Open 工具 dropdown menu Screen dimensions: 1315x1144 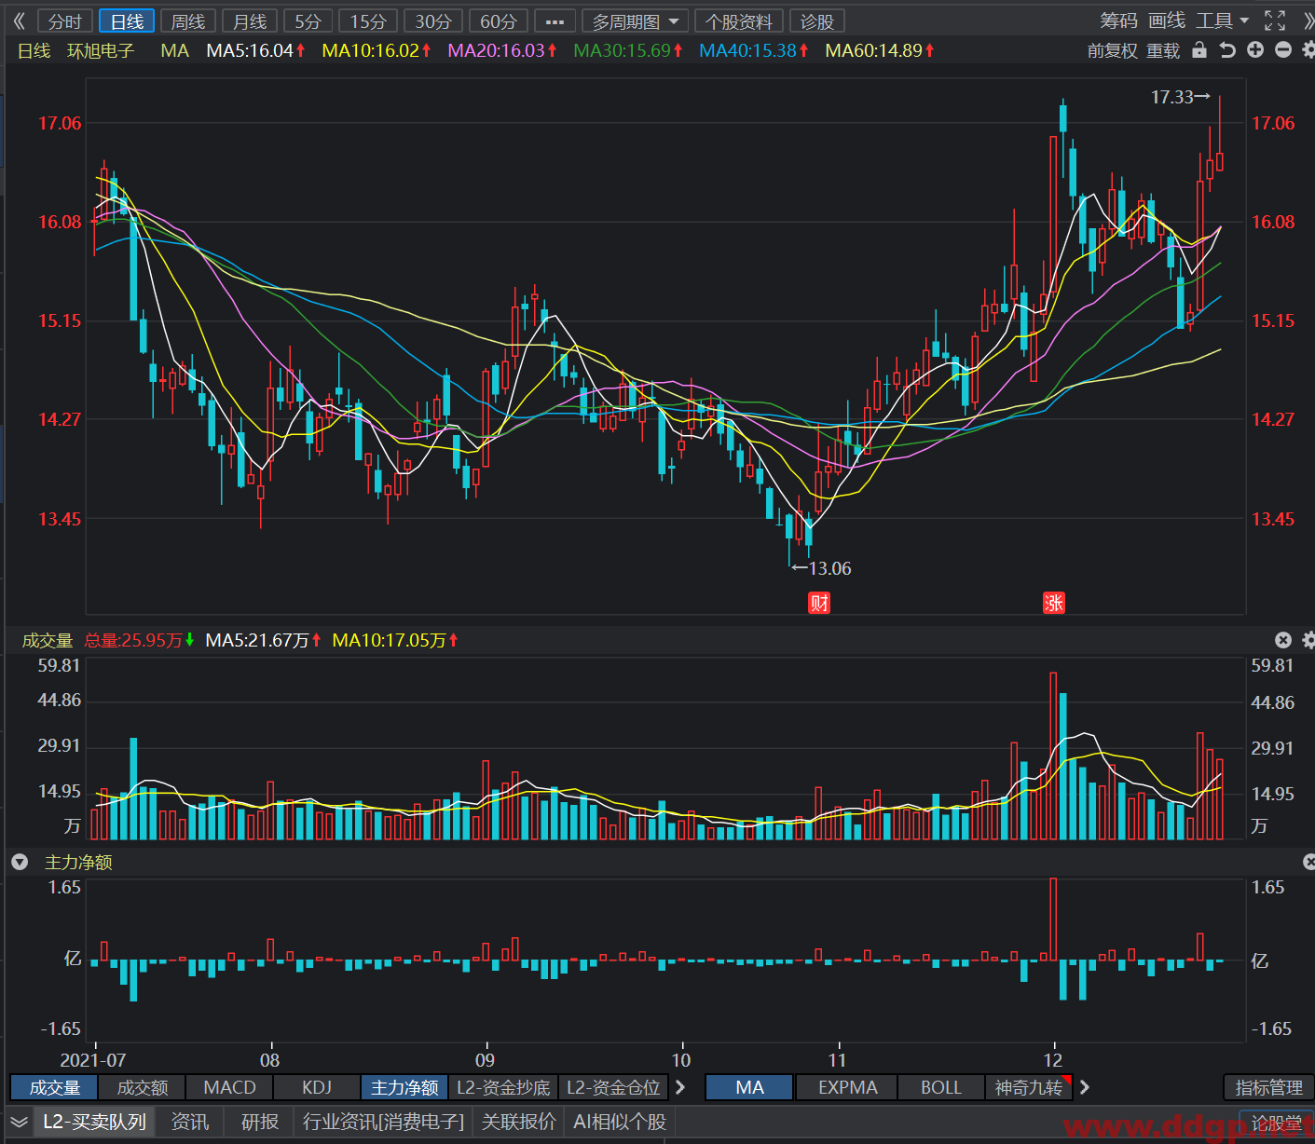(x=1223, y=20)
